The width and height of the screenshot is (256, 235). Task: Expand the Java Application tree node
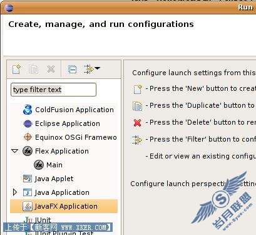tap(15, 192)
